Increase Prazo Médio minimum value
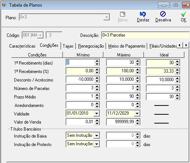The height and width of the screenshot is (163, 190). point(97,95)
